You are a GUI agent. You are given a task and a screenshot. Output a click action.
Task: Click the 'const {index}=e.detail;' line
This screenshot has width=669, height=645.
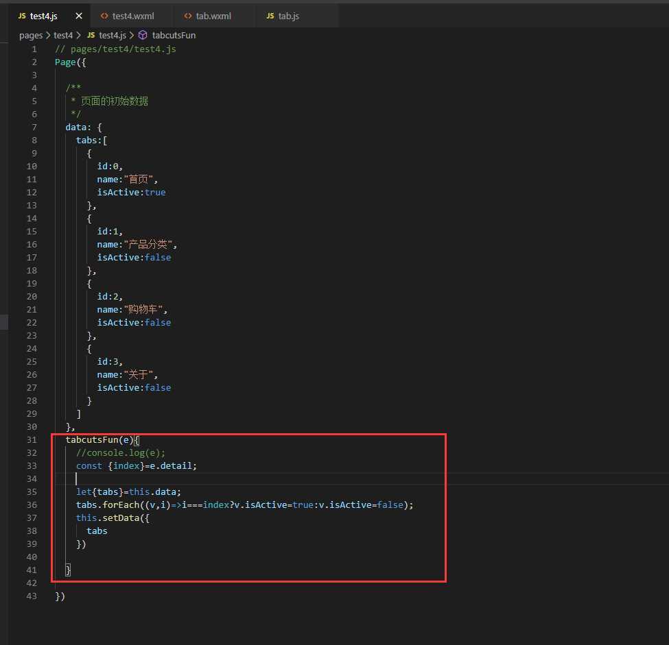(137, 466)
